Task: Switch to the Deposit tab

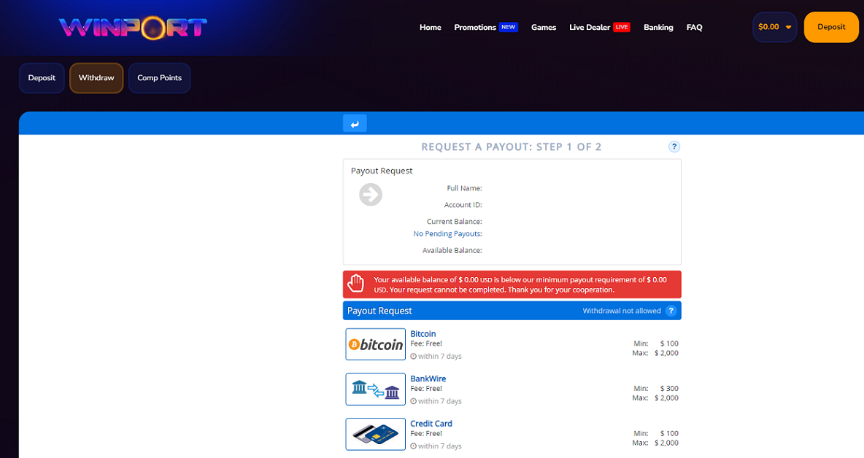Action: pyautogui.click(x=42, y=77)
